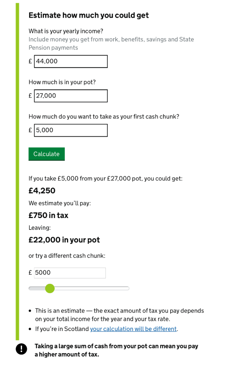Click the green Calculate button
228x368 pixels.
point(46,154)
